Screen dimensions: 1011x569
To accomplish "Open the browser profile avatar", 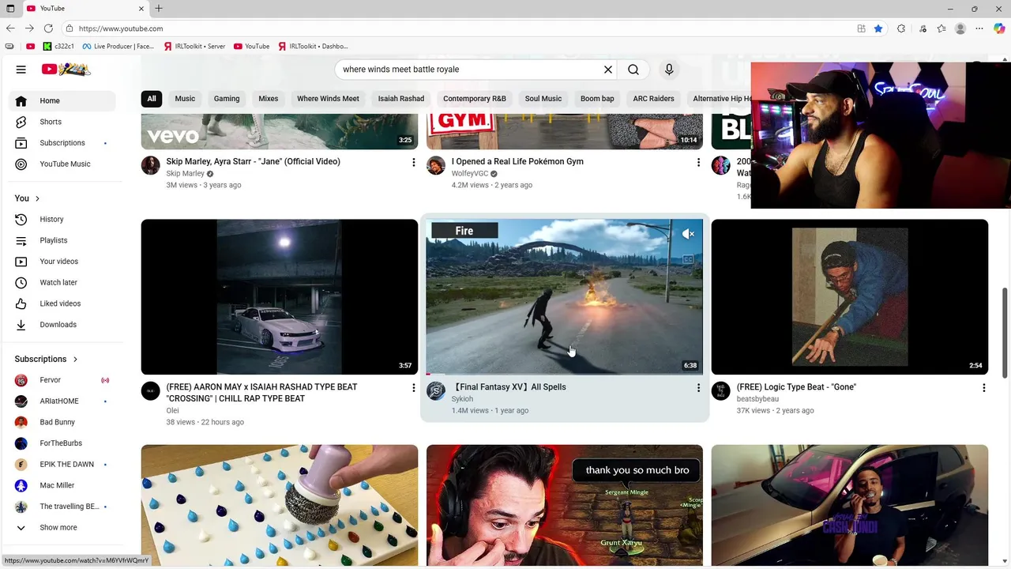I will pos(960,28).
